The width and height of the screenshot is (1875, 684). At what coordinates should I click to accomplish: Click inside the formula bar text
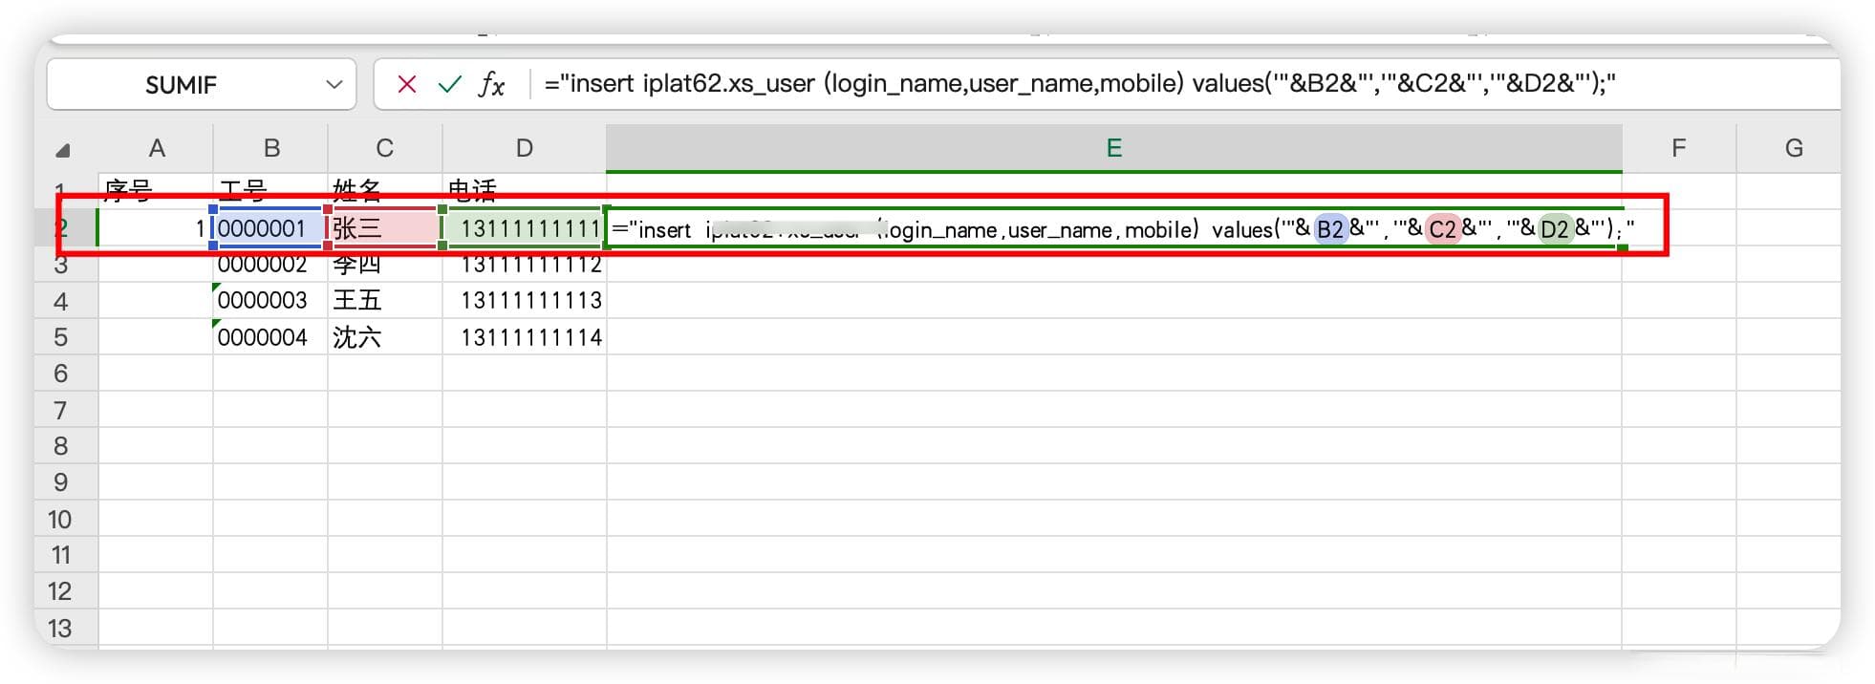point(1080,83)
